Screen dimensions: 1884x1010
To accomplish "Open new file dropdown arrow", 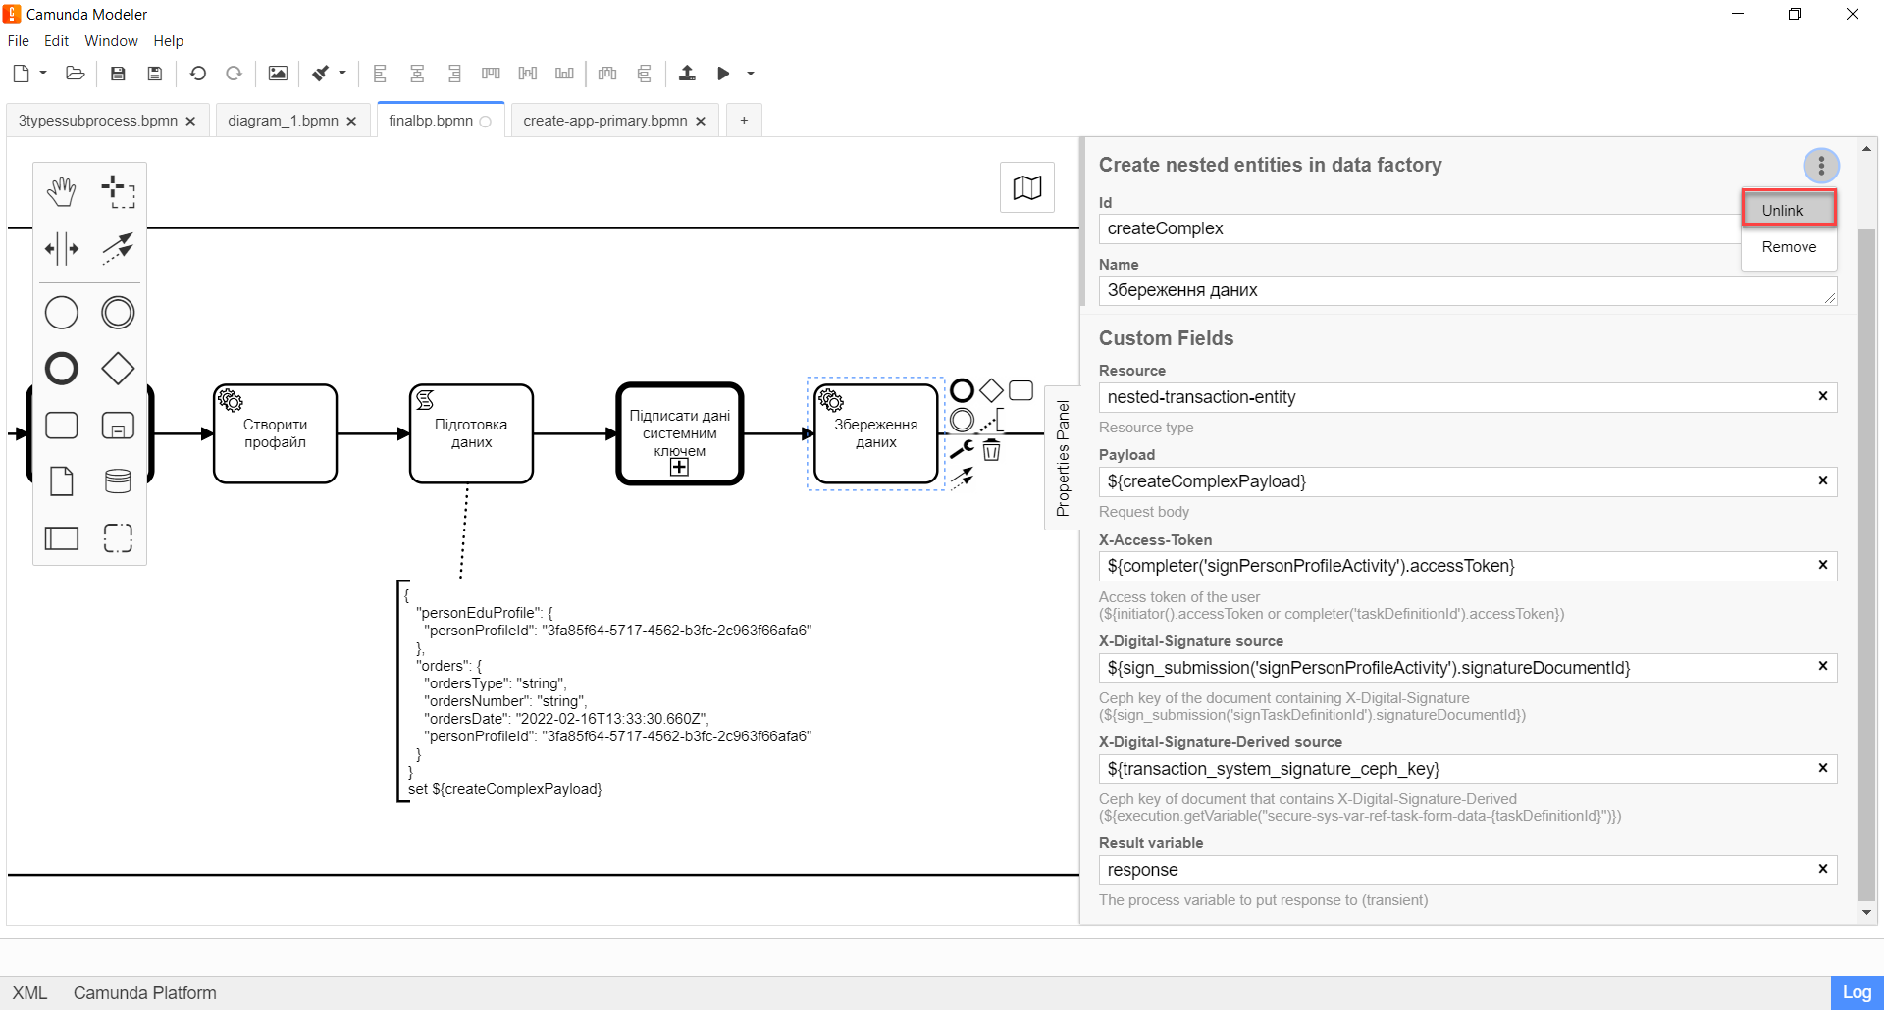I will [43, 73].
